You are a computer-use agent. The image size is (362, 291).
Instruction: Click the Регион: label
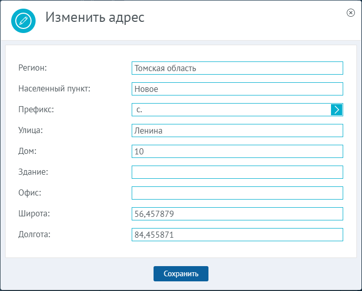point(33,68)
